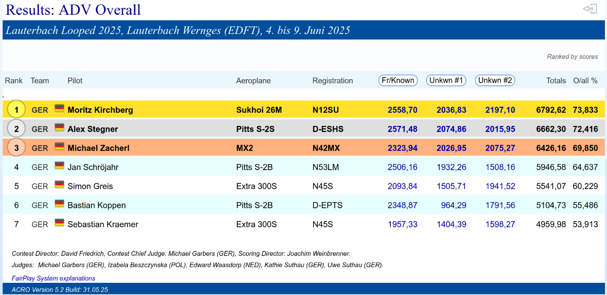
Task: Click the back arrow icon at top right
Action: point(590,9)
